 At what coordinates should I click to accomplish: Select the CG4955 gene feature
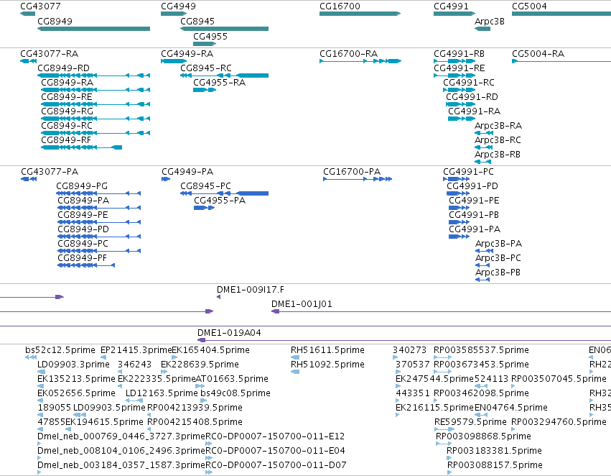[x=205, y=44]
